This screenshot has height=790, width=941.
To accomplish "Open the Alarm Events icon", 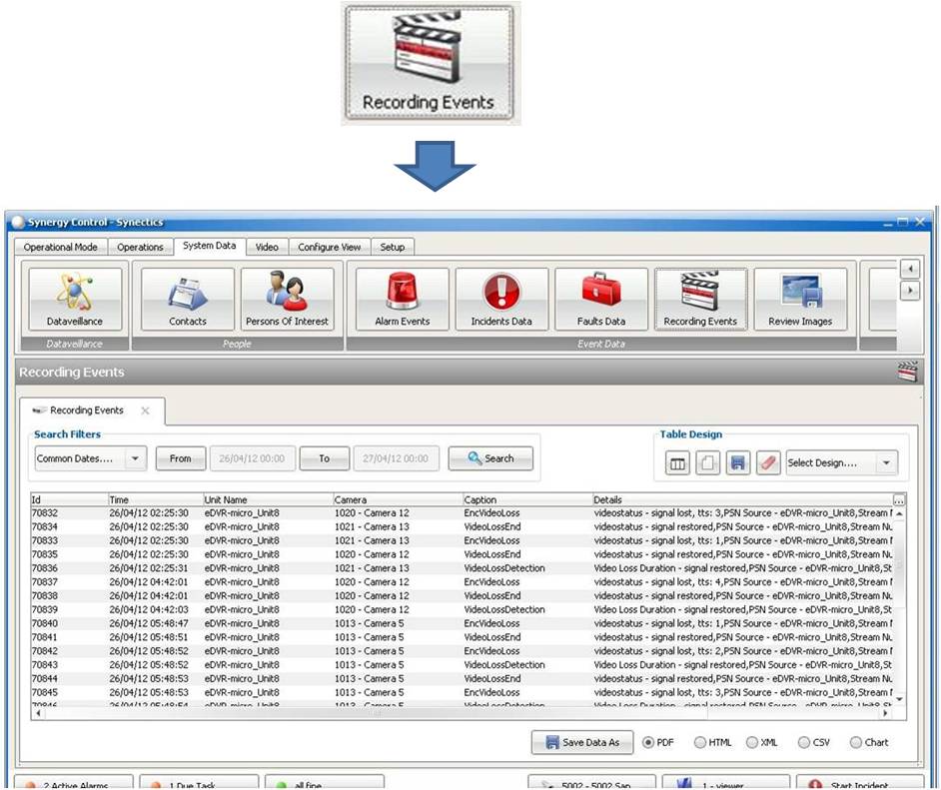I will (x=402, y=299).
